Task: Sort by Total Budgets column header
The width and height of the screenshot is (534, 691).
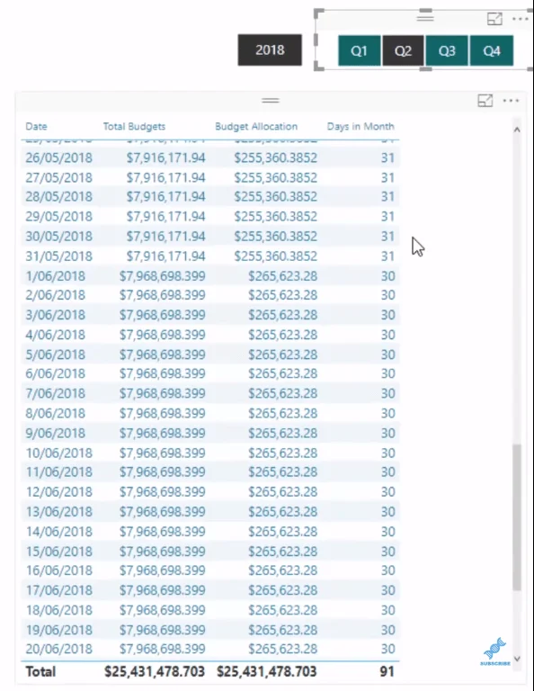Action: [134, 127]
